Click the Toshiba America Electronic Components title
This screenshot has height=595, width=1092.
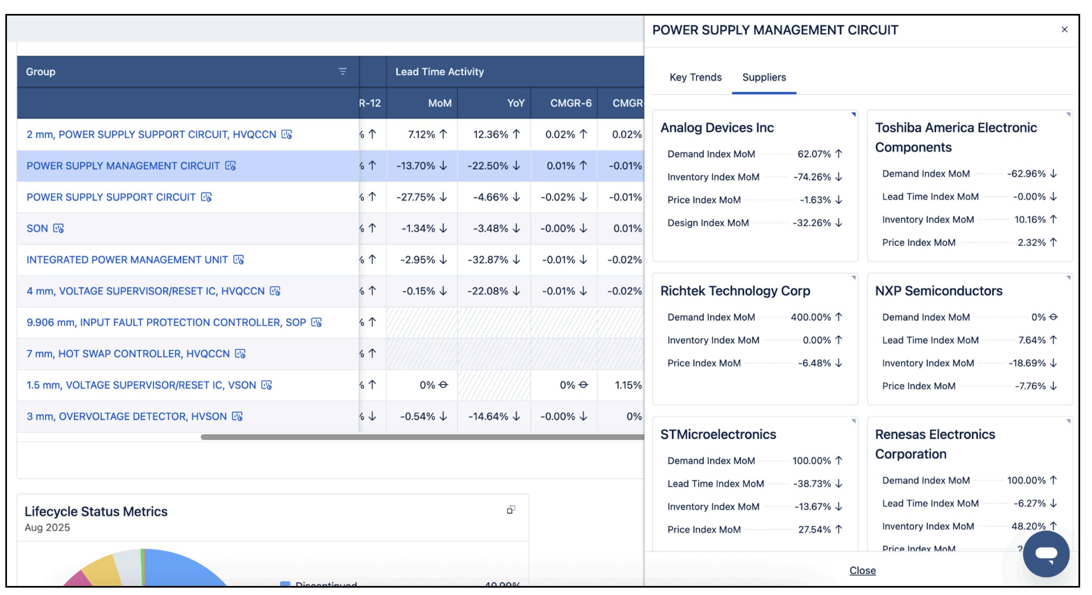pyautogui.click(x=956, y=137)
